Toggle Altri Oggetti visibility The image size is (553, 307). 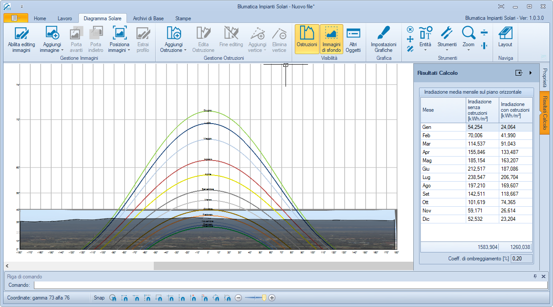353,39
